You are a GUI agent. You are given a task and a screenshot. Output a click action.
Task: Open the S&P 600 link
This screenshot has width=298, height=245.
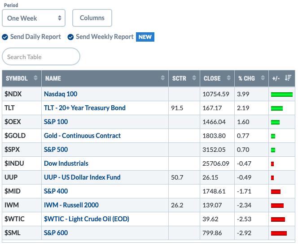[56, 233]
